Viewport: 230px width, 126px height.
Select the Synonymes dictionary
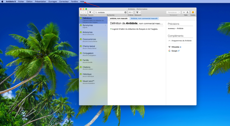[x=93, y=27]
